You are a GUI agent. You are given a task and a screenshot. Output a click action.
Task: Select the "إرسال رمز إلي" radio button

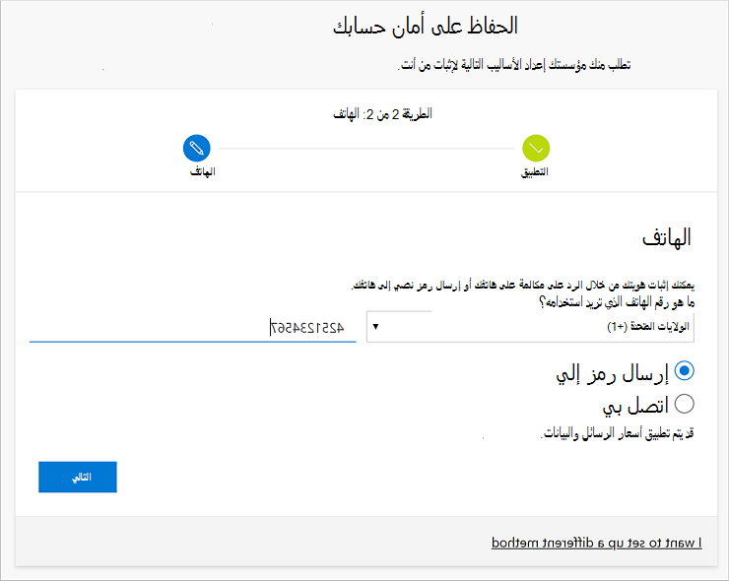pos(684,371)
